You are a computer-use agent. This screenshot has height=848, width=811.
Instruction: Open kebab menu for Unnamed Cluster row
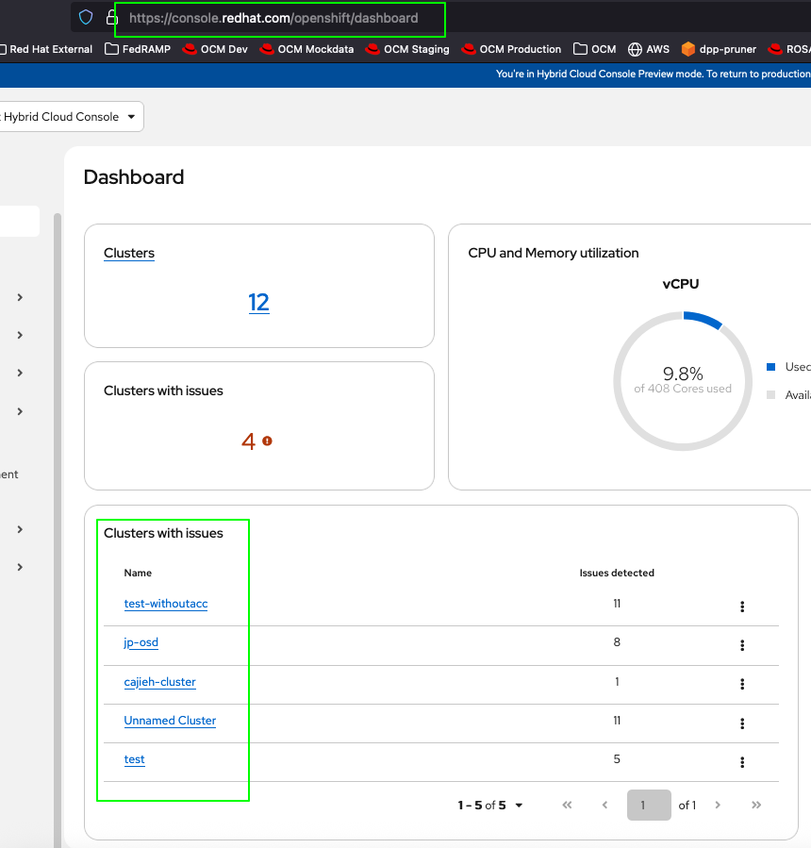[x=742, y=723]
